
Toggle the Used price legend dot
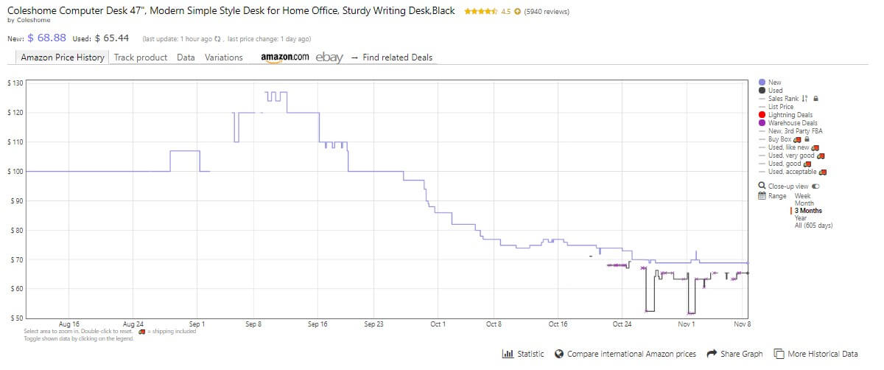[x=762, y=91]
